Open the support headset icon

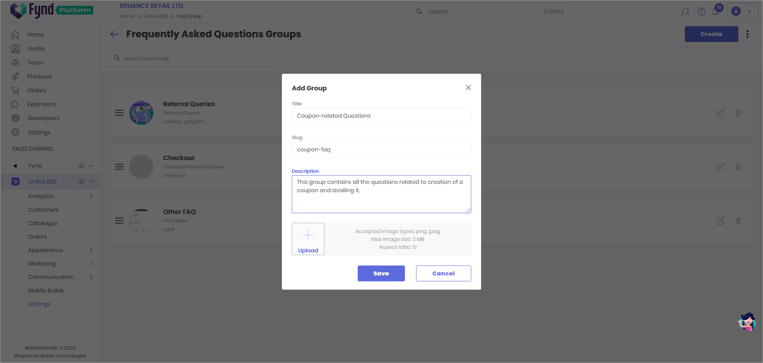(685, 11)
